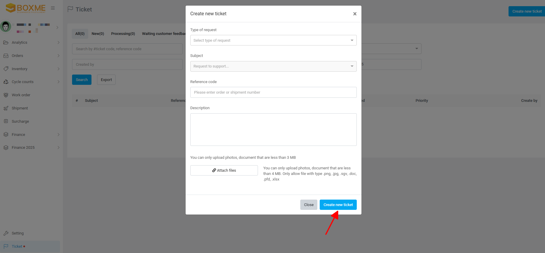Click the Inventory tag icon in sidebar
Viewport: 545px width, 253px height.
(6, 69)
